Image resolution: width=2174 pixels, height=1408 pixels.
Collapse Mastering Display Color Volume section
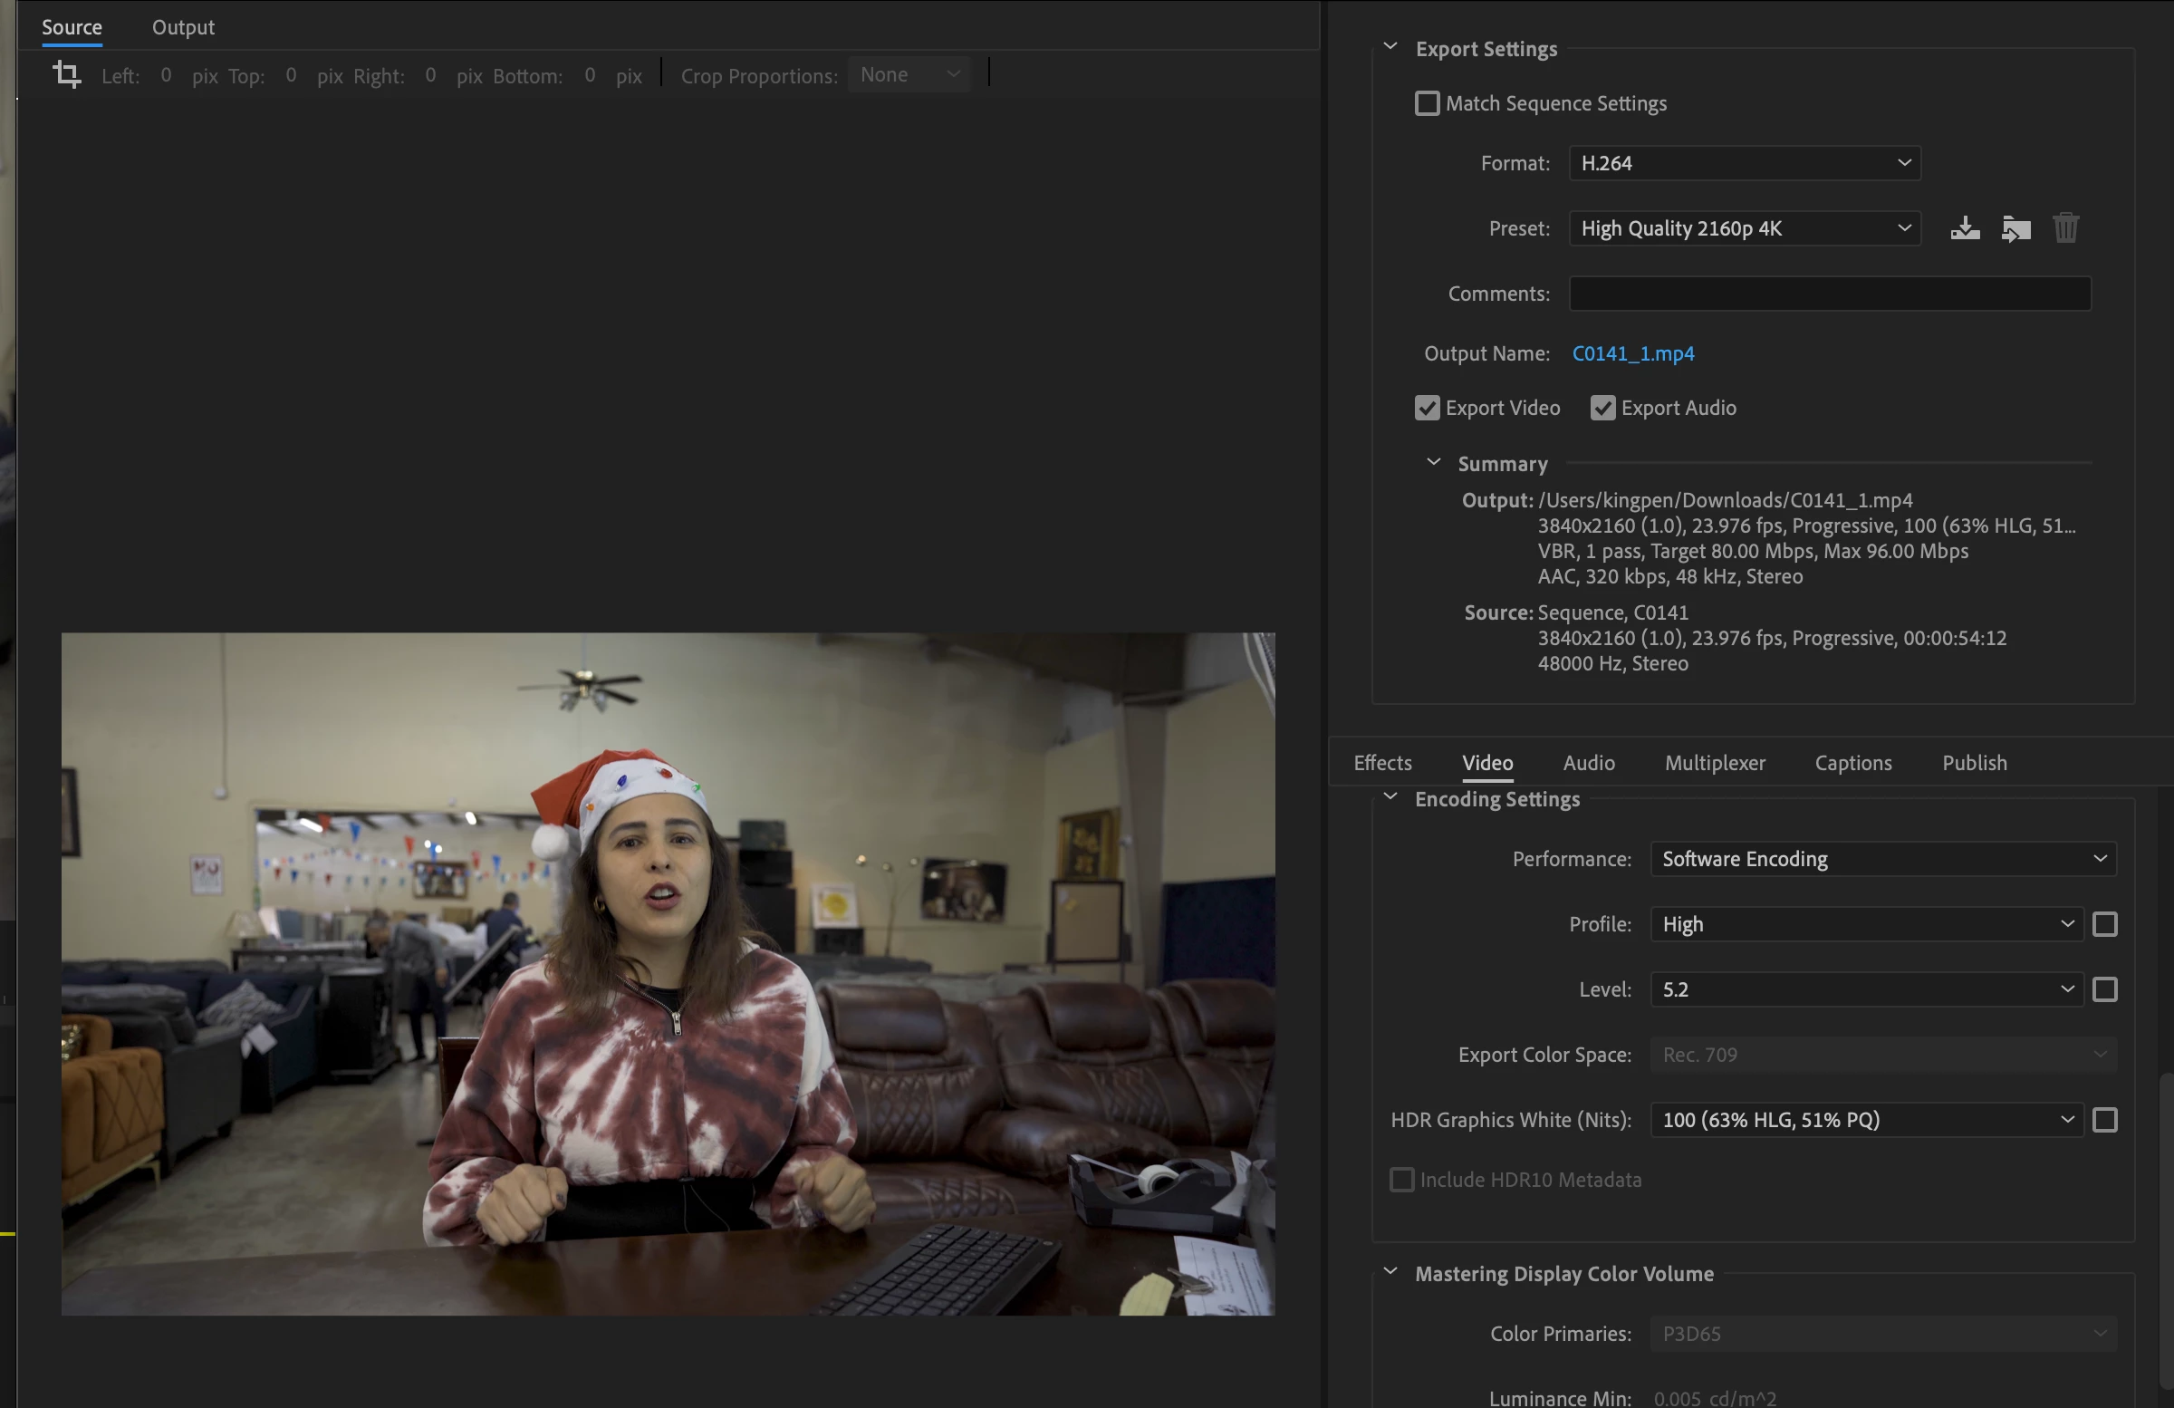1390,1272
